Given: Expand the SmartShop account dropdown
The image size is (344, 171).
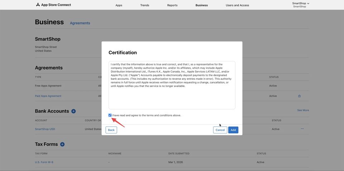Looking at the screenshot, I should pos(301,3).
